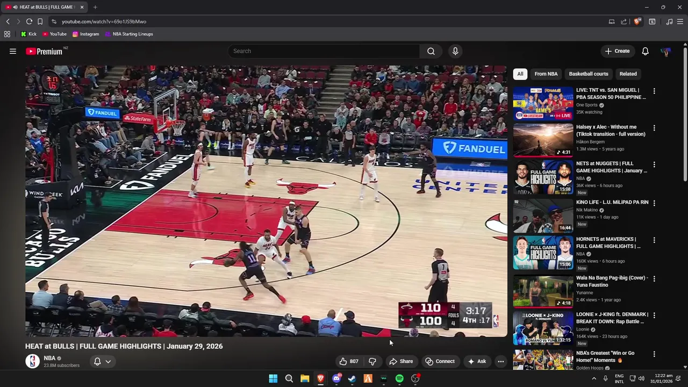Open options for Wala Na Bang Pag-ibig video

654,279
